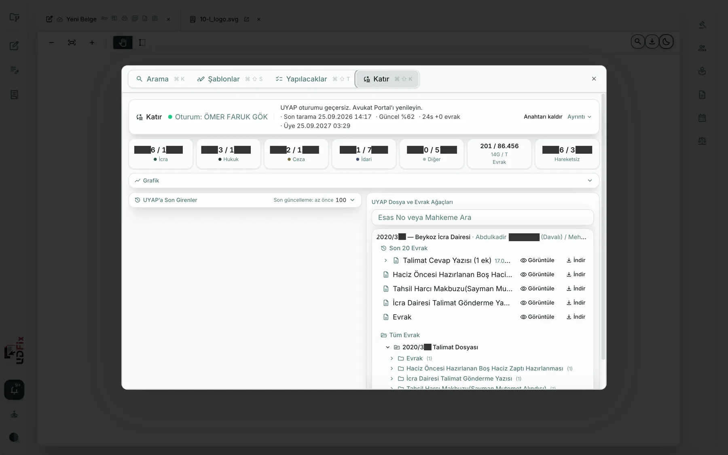
Task: View the Talimat Cevap Yazısı document
Action: click(537, 260)
